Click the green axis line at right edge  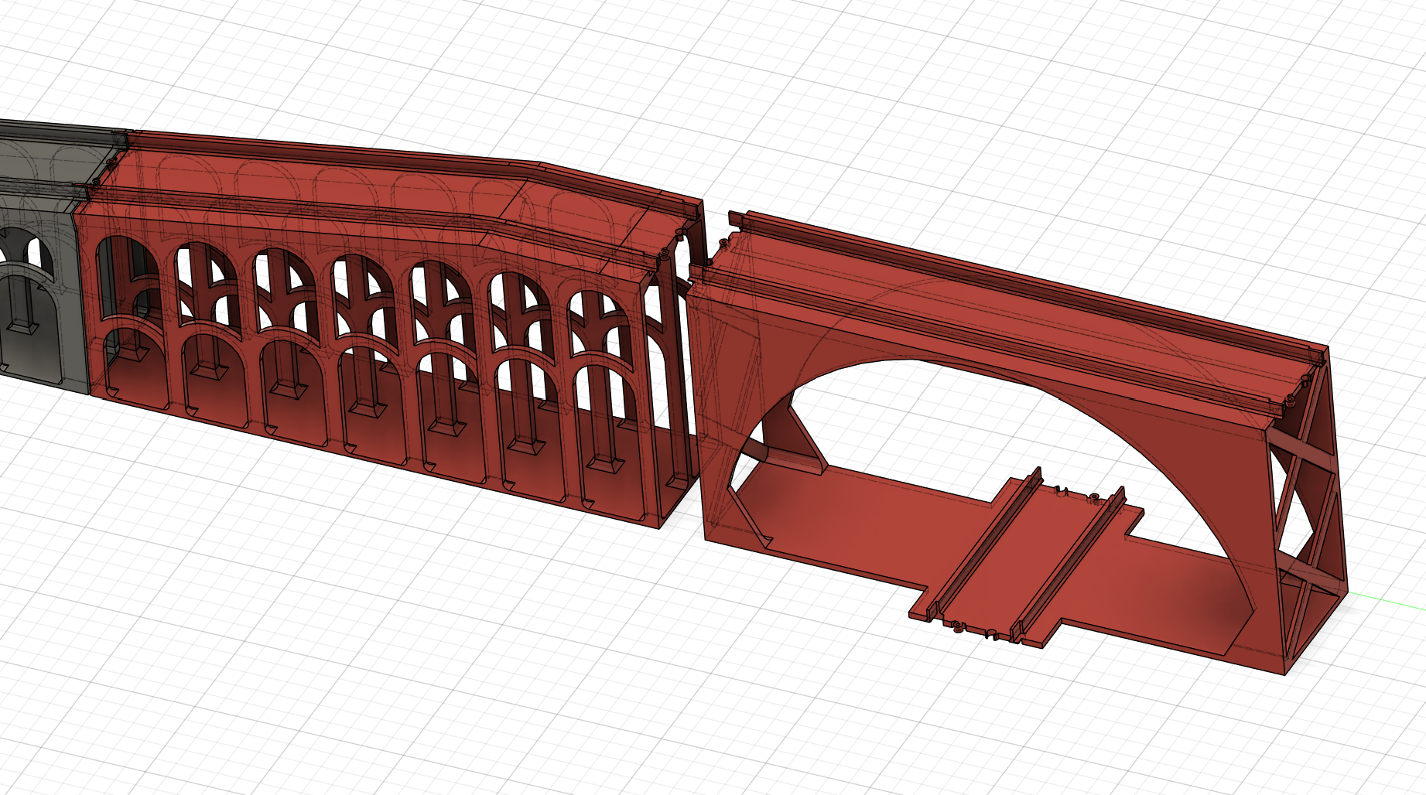1393,602
